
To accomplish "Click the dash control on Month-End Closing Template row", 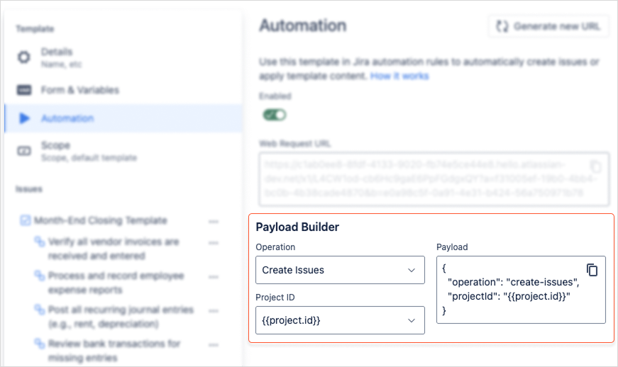I will coord(214,221).
